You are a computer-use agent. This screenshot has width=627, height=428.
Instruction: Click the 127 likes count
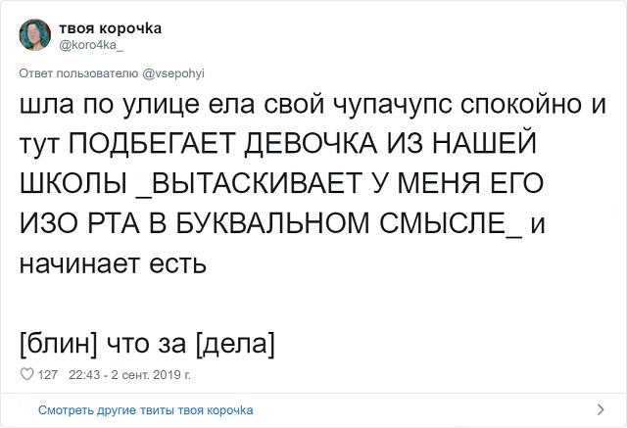[x=47, y=375]
